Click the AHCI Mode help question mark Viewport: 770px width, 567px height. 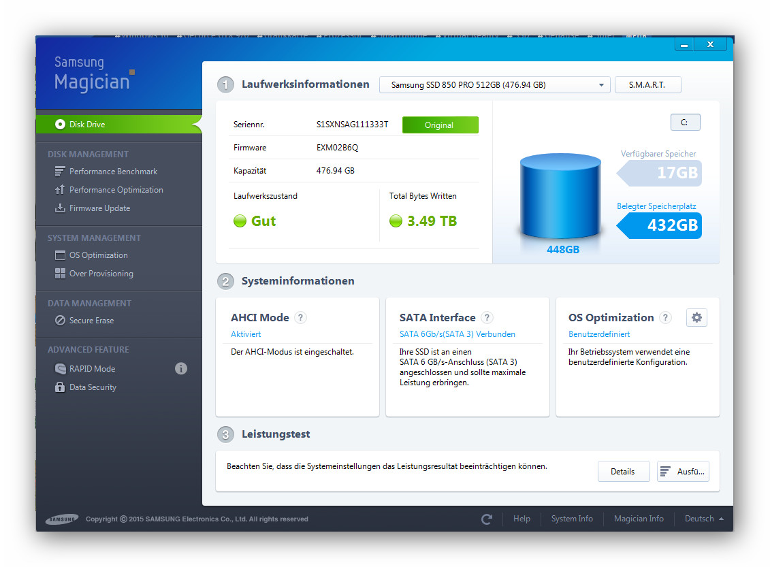click(300, 318)
